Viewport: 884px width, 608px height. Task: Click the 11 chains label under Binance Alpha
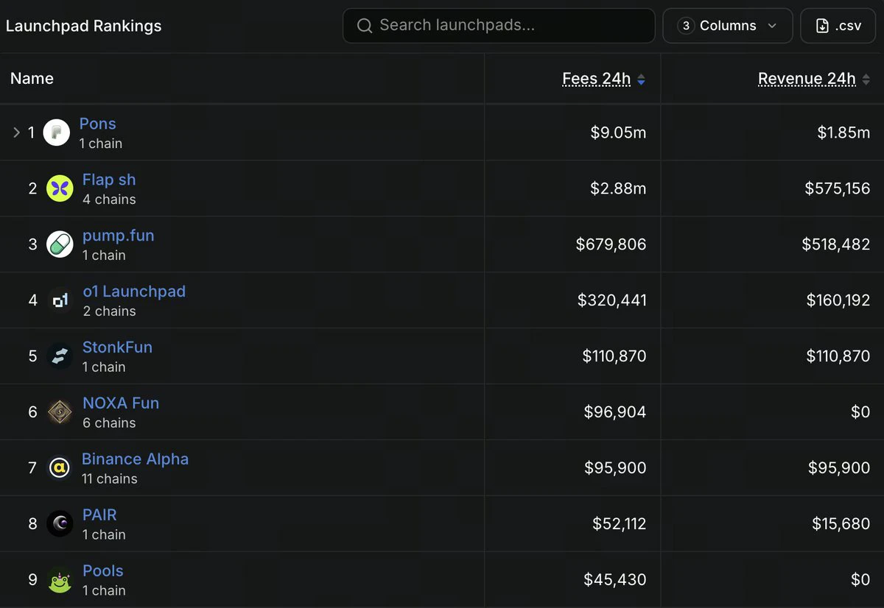pos(110,479)
